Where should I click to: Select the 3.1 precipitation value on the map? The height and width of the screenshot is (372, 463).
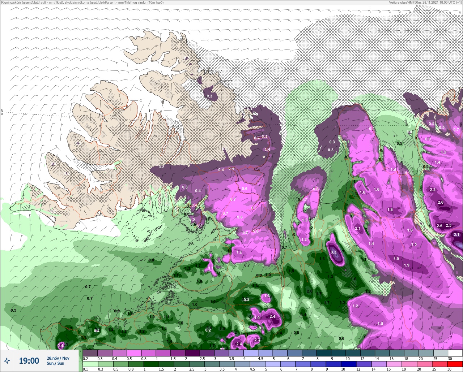[x=456, y=234]
